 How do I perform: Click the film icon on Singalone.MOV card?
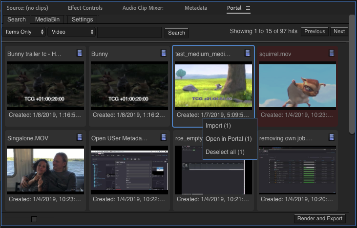[x=80, y=137]
